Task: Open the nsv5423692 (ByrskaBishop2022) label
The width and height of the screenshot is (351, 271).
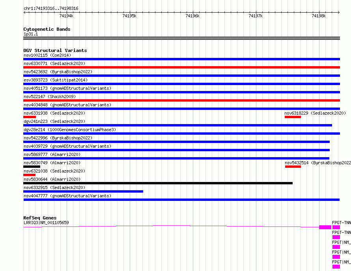Action: (58, 72)
